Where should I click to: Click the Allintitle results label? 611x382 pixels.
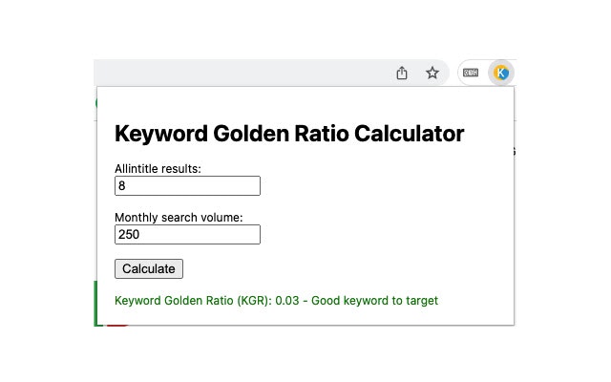pos(158,169)
